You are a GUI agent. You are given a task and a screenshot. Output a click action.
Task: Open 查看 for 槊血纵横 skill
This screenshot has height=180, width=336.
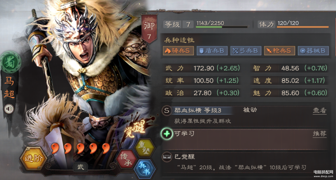[319, 111]
